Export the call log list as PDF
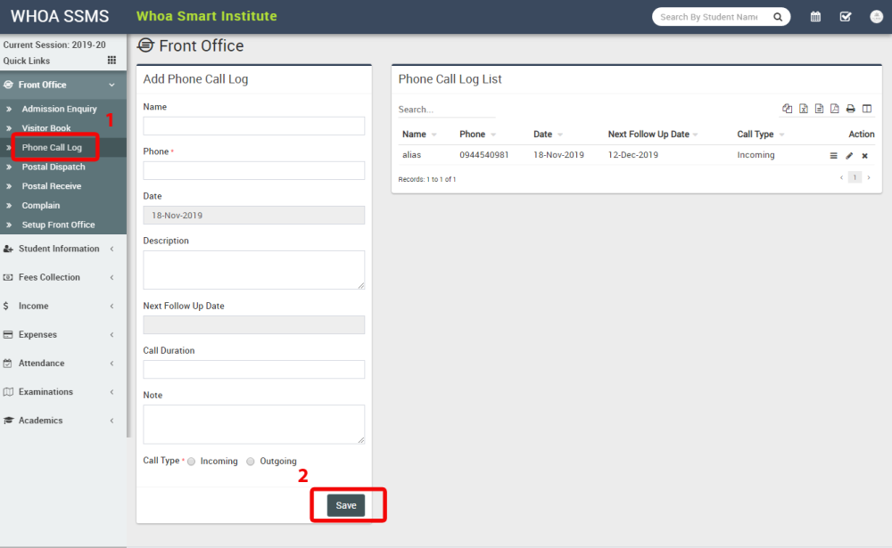The image size is (892, 548). click(x=834, y=108)
